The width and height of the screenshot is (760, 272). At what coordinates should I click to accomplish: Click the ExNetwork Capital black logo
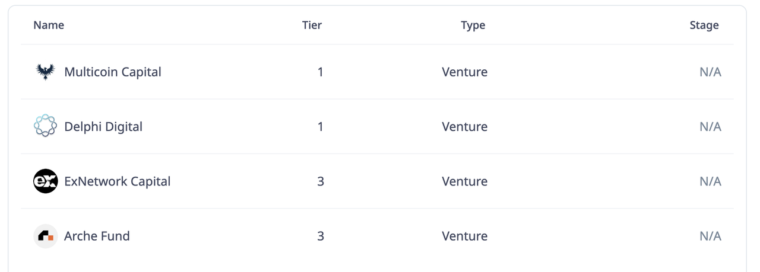[45, 181]
